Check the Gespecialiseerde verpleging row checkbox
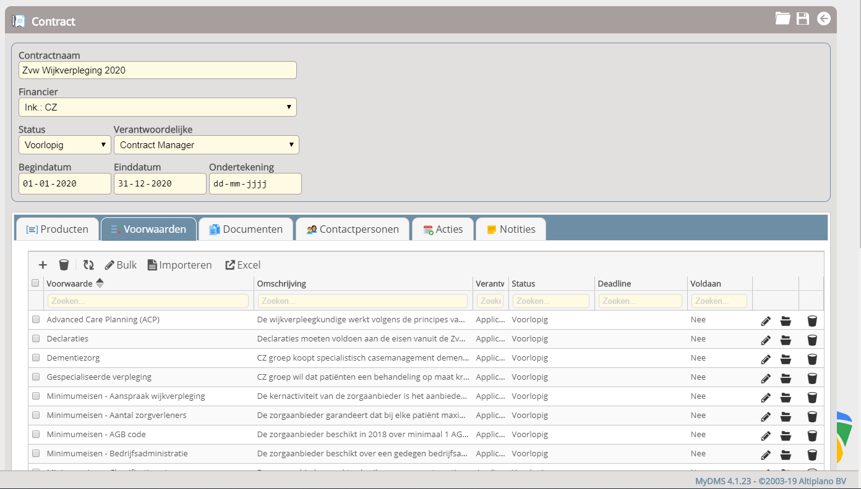Viewport: 861px width, 489px height. pyautogui.click(x=36, y=377)
